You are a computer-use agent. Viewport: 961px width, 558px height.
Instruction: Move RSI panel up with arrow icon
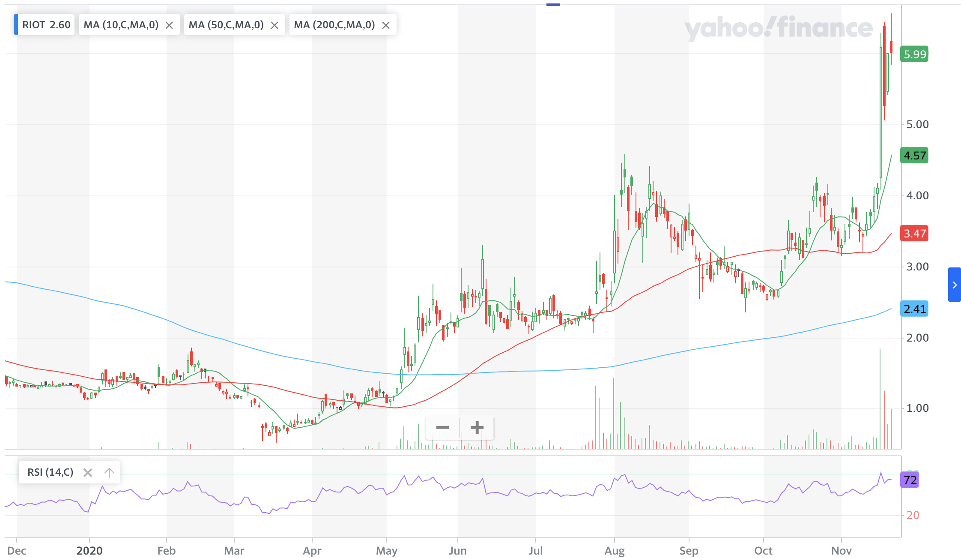point(109,473)
